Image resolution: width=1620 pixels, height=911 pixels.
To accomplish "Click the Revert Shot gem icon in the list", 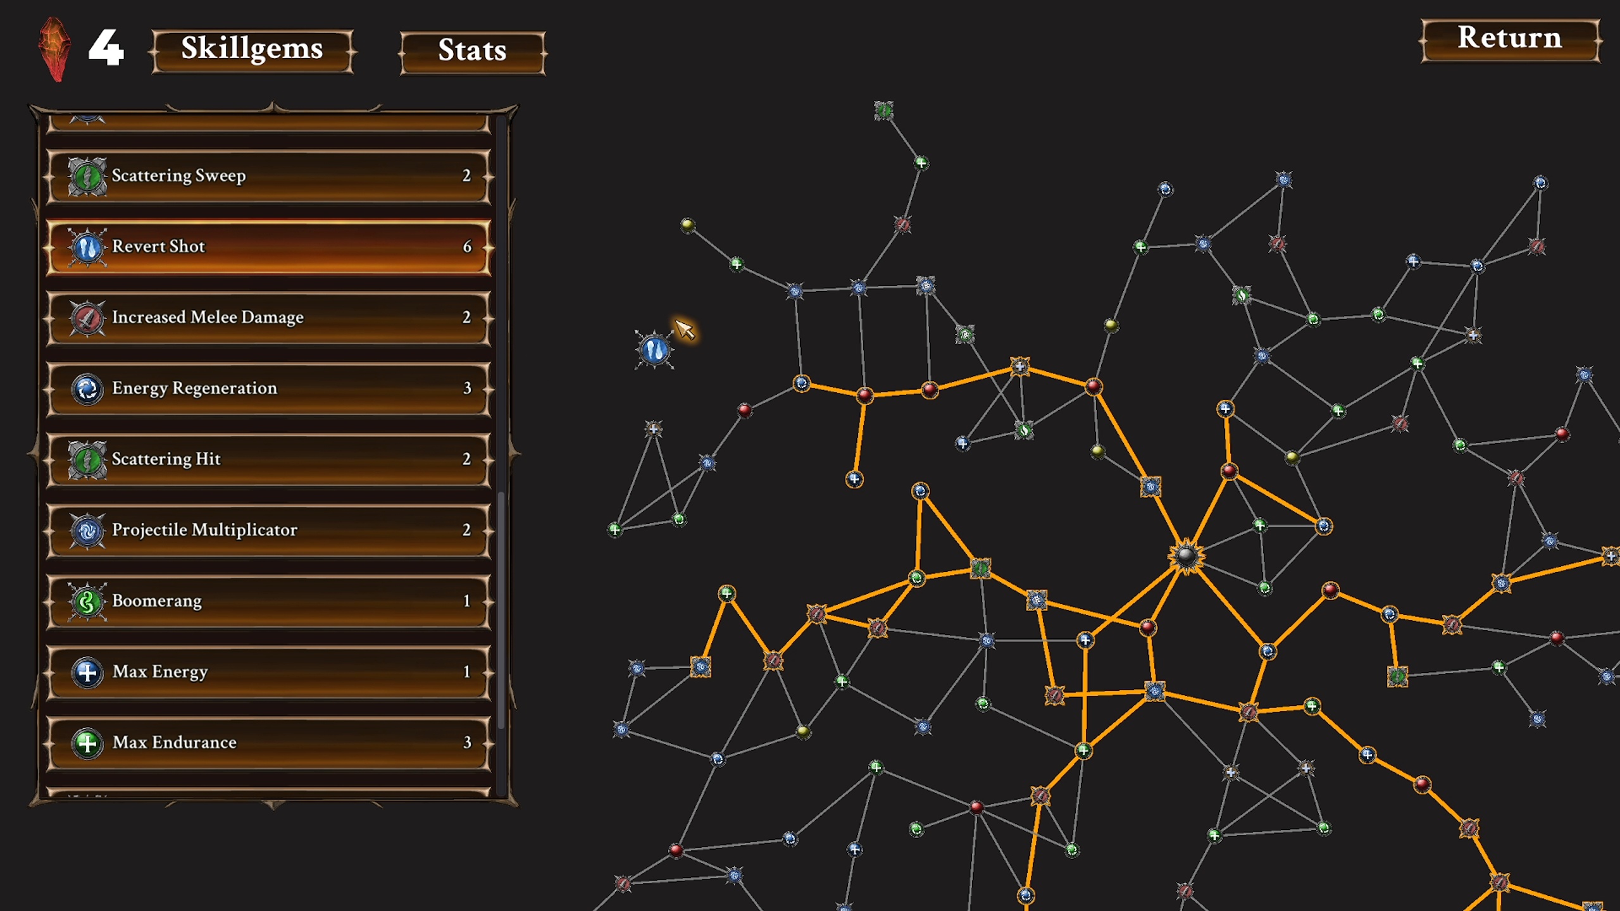I will pyautogui.click(x=87, y=247).
